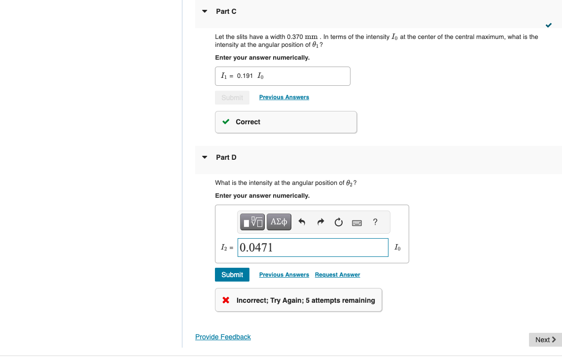Click the Part C answer box

point(282,76)
